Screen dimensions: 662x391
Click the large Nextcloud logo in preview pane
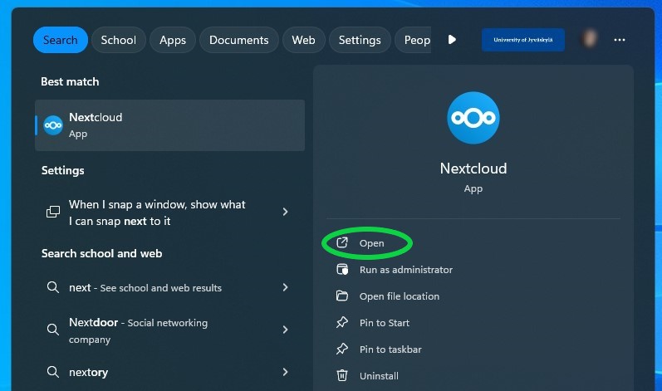click(473, 118)
